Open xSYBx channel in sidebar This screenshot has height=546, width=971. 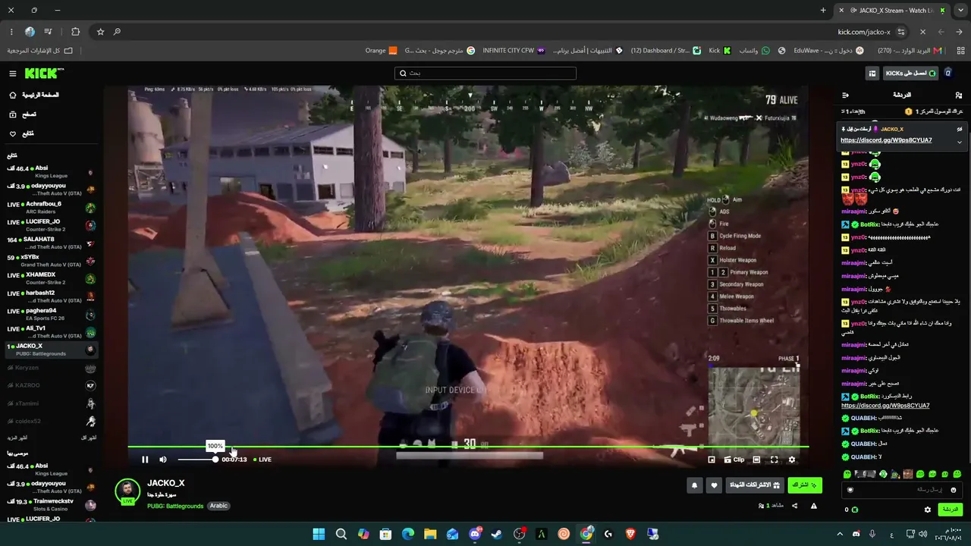click(50, 261)
